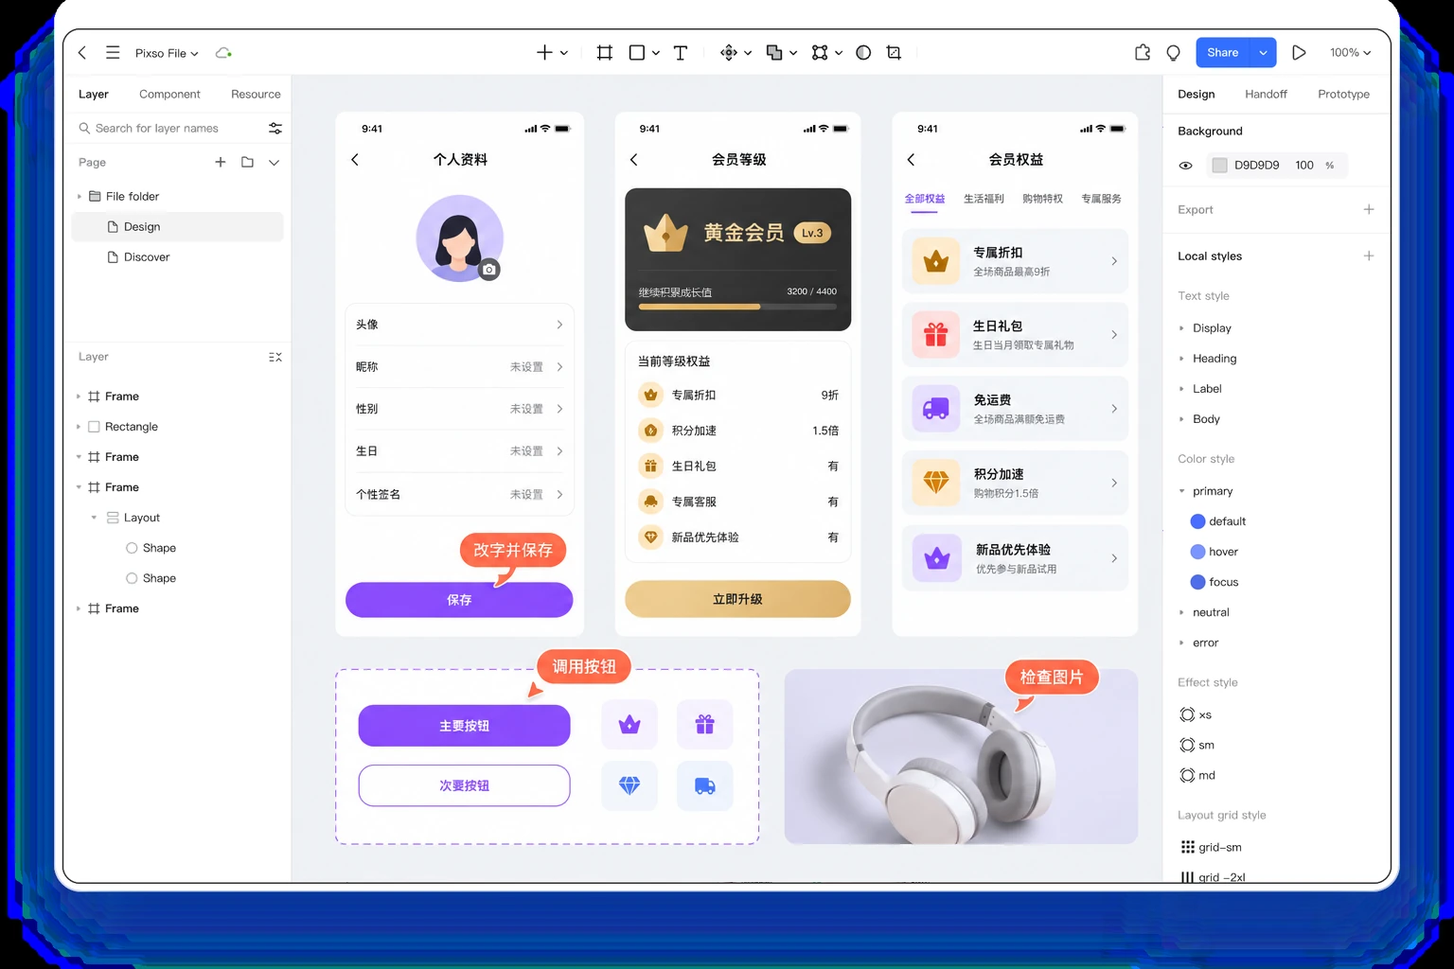The image size is (1454, 969).
Task: Click the crown icon in button set
Action: 629,725
